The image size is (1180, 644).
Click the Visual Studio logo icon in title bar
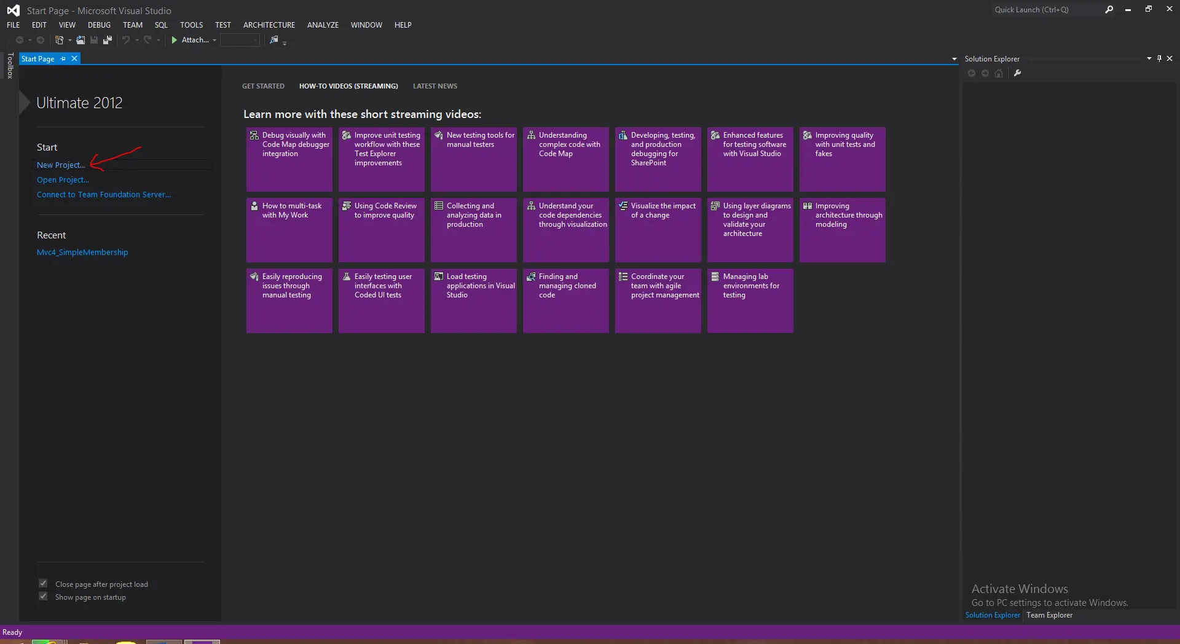point(13,10)
